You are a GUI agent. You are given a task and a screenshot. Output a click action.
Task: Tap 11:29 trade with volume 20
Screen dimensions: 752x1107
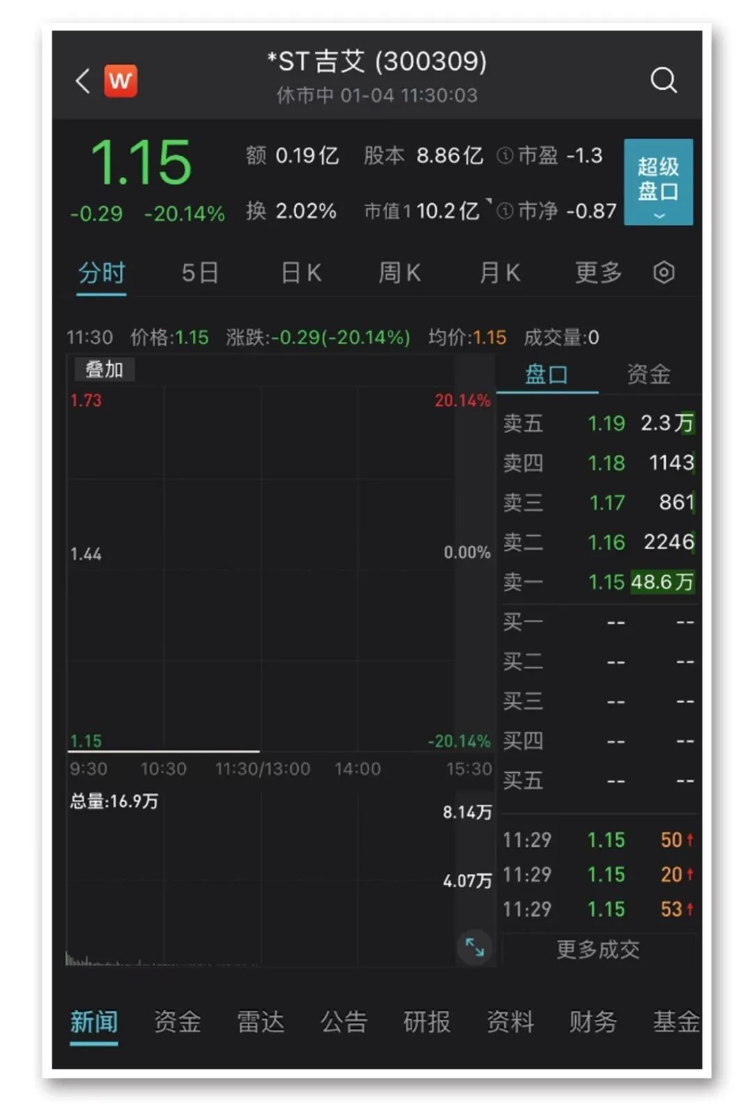click(x=599, y=874)
